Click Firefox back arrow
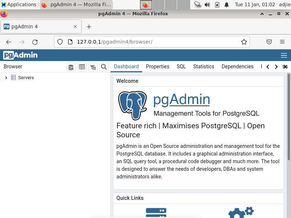 tap(9, 42)
